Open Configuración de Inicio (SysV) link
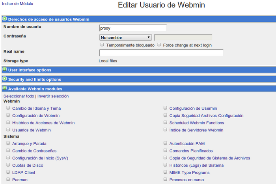276x184 pixels. tap(40, 158)
